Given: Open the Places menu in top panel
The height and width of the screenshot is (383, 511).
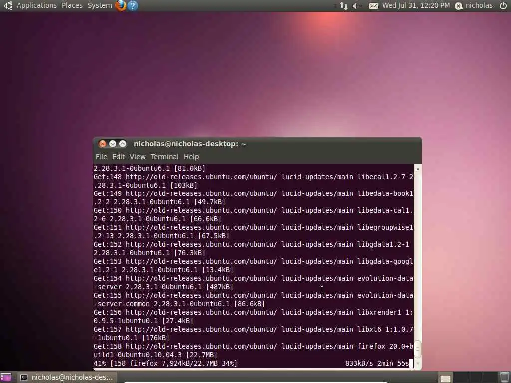Looking at the screenshot, I should [x=72, y=5].
